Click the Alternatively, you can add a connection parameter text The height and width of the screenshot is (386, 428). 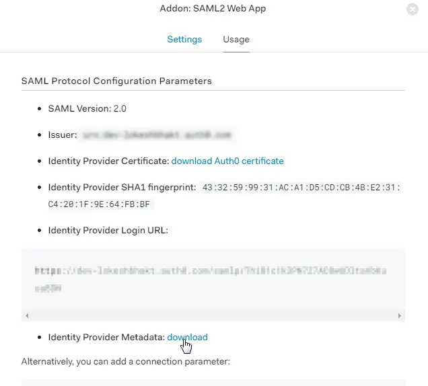pos(126,361)
